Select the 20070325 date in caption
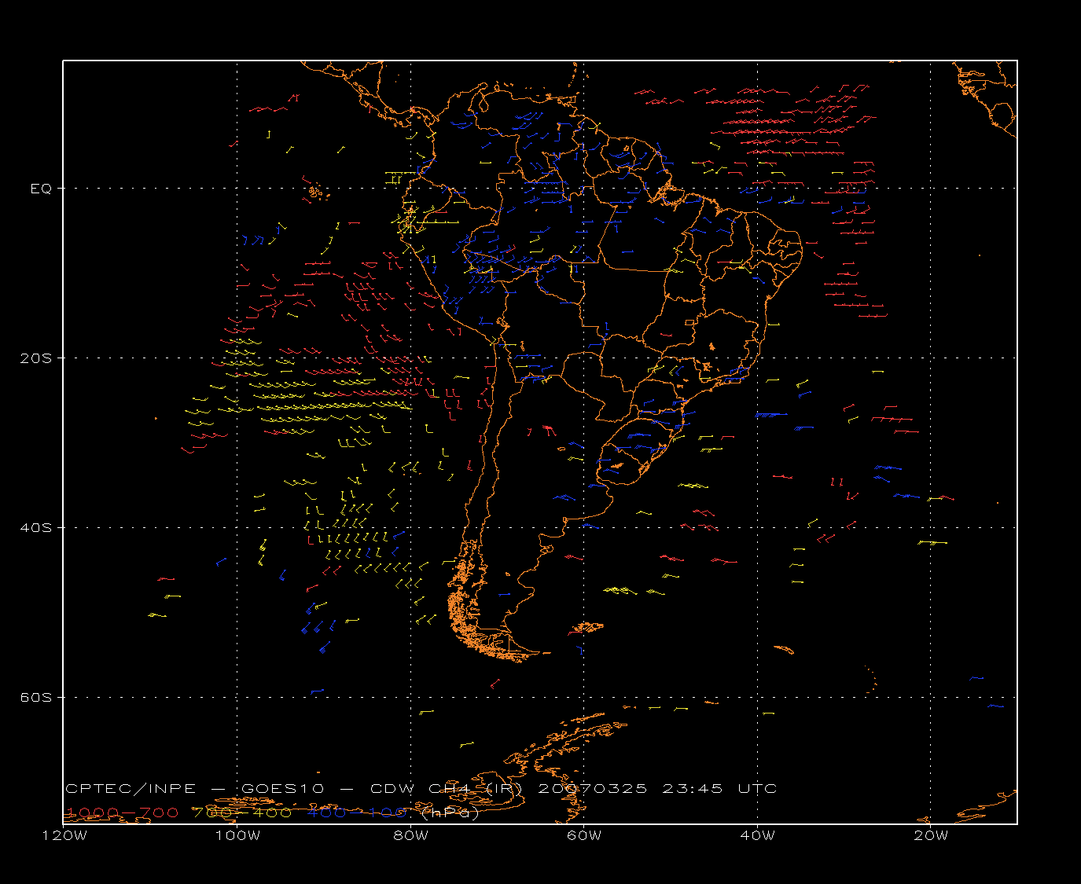Image resolution: width=1081 pixels, height=884 pixels. [594, 788]
